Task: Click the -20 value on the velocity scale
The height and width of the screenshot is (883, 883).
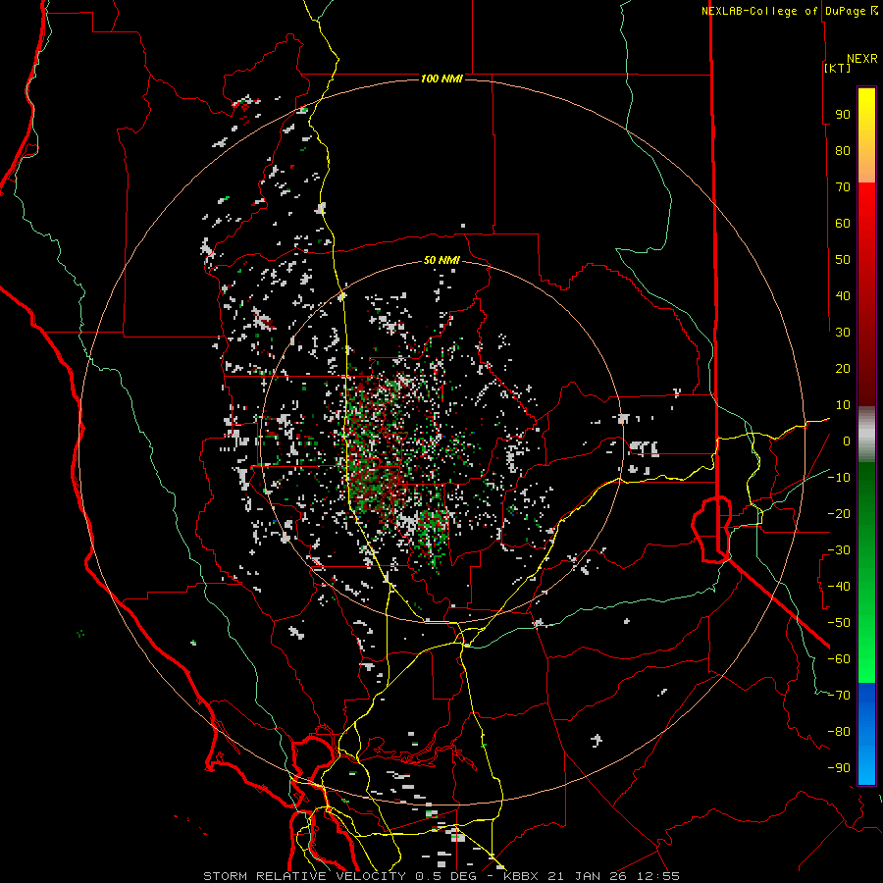Action: 839,514
